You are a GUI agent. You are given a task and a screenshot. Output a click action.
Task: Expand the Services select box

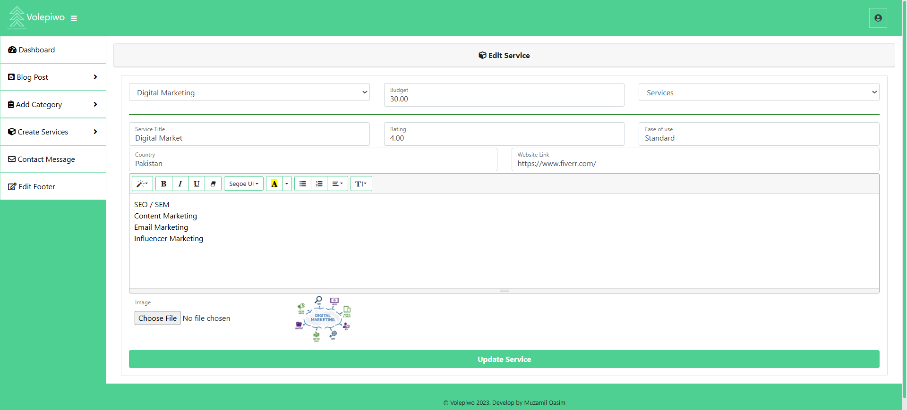[759, 92]
